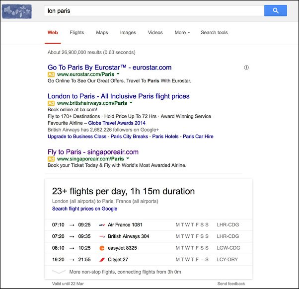Click the Ad badge beside singaporeair.com
Image resolution: width=299 pixels, height=289 pixels.
point(51,159)
